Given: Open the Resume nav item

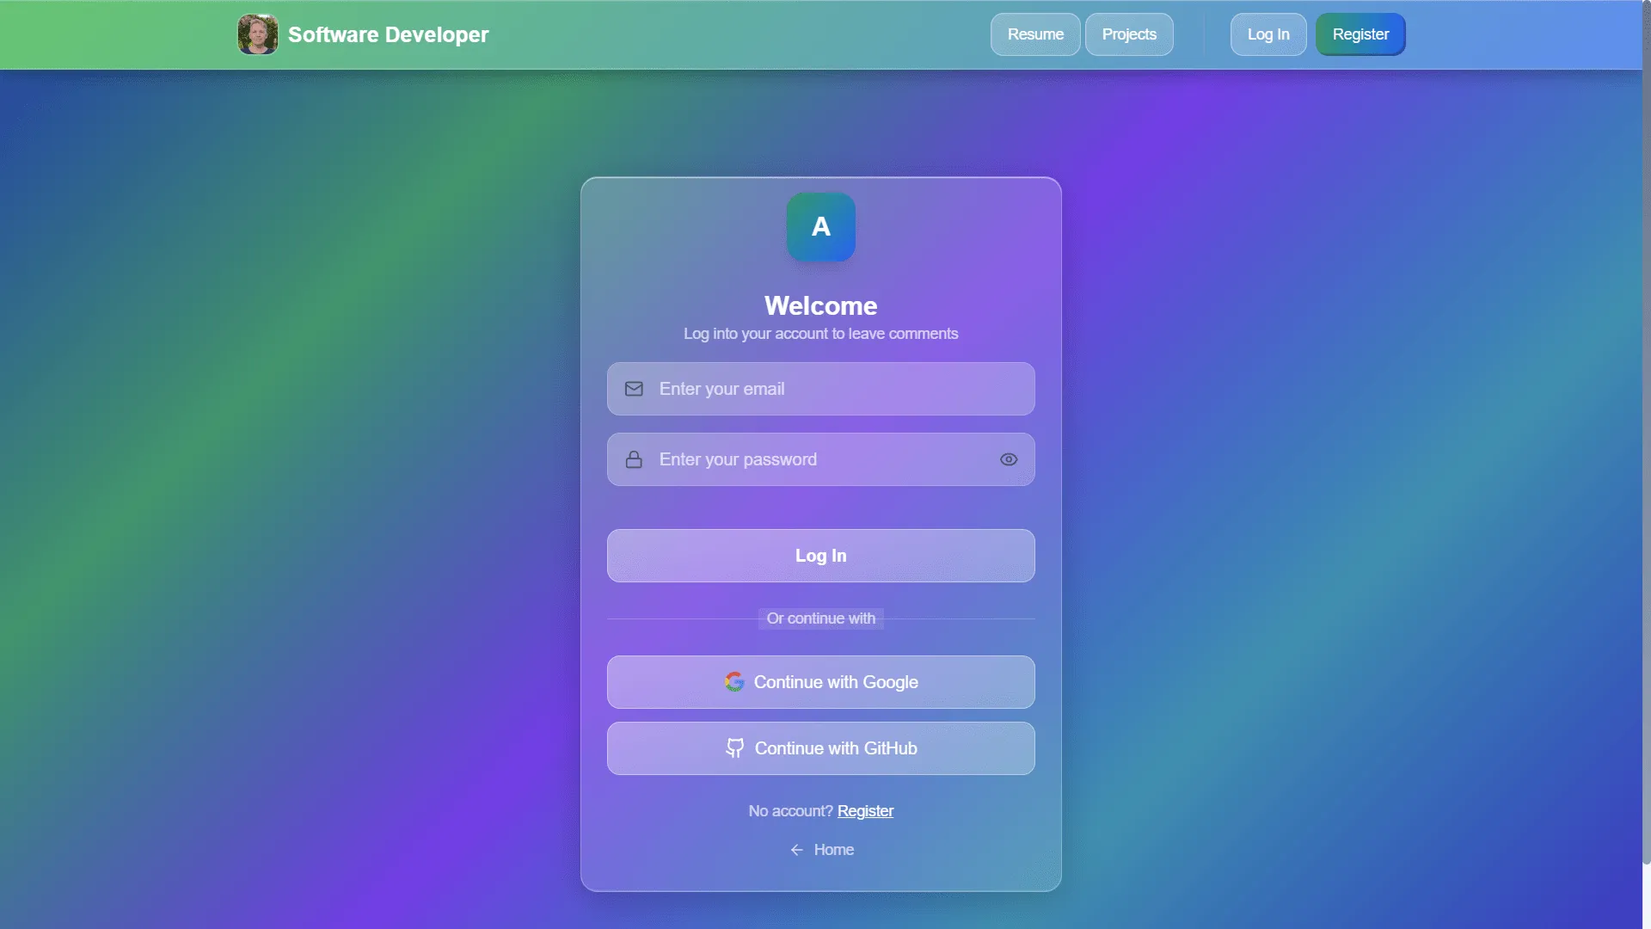Looking at the screenshot, I should coord(1035,34).
